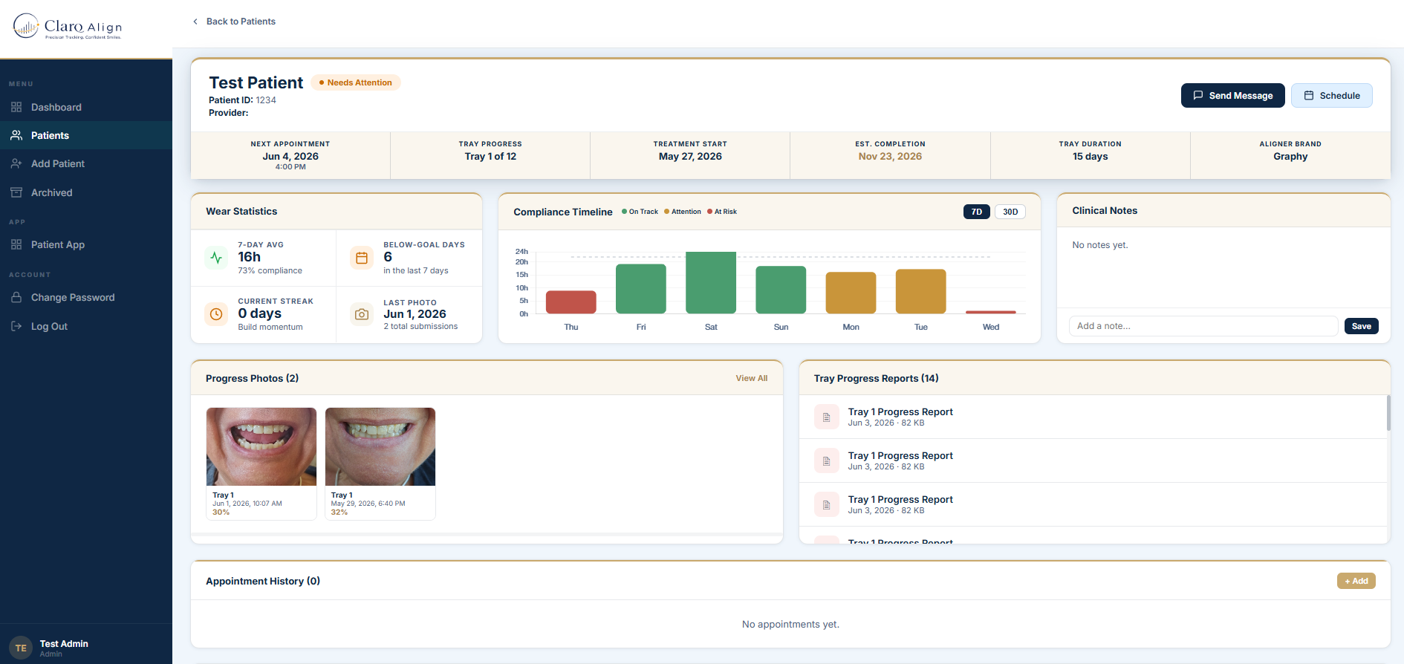1404x664 pixels.
Task: Click the Nov 23, 2026 est. completion
Action: (x=890, y=157)
